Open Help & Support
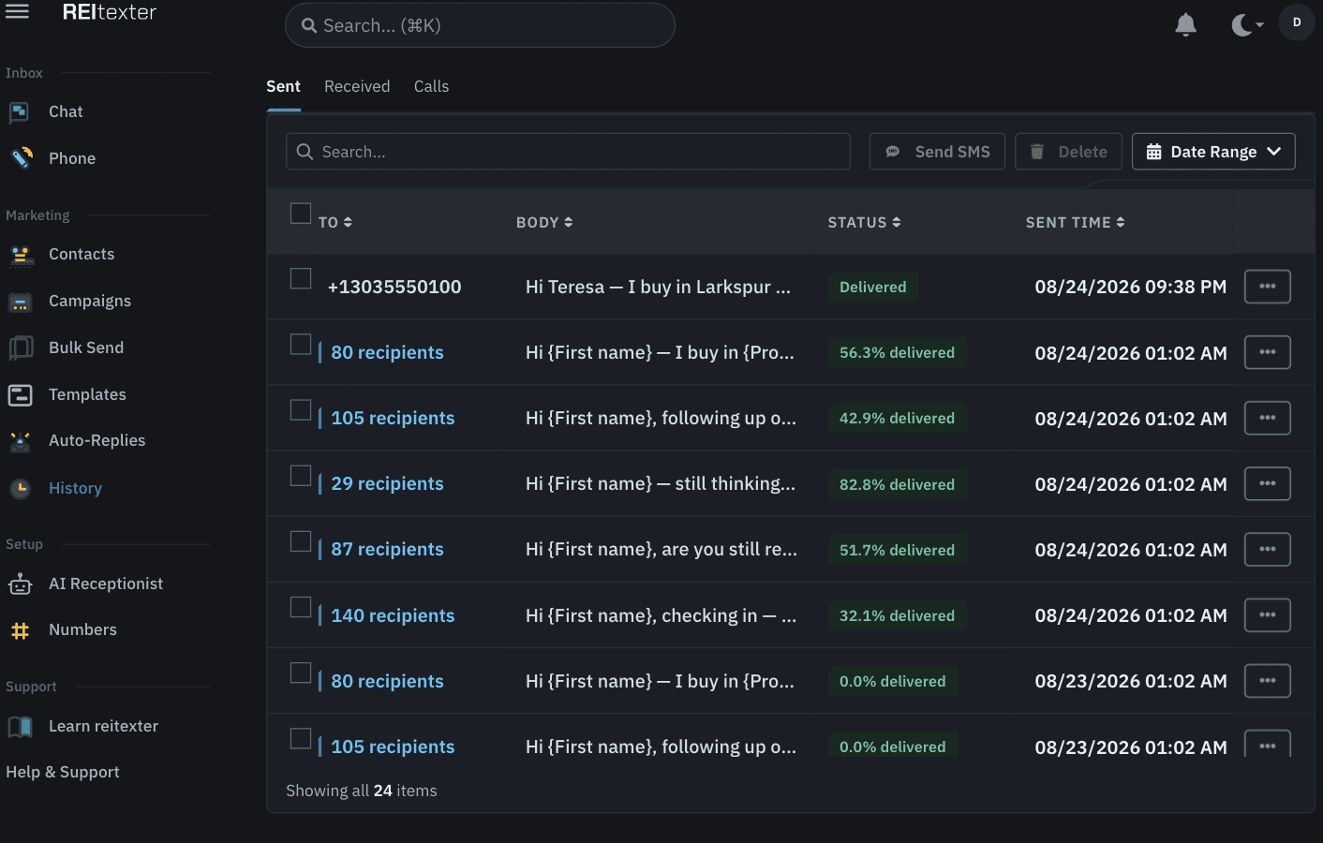This screenshot has height=843, width=1323. (x=63, y=772)
